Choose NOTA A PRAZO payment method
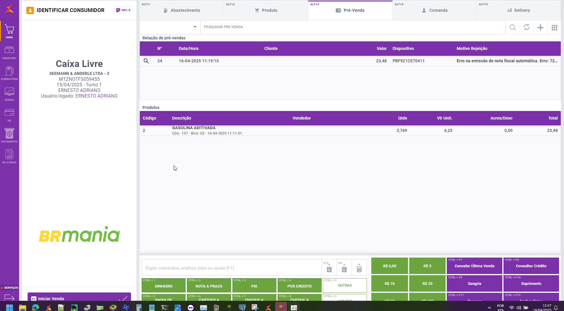This screenshot has width=564, height=311. coord(209,285)
